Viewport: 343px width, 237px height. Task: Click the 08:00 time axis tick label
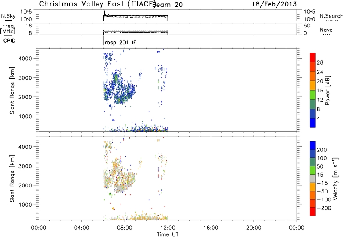point(125,228)
